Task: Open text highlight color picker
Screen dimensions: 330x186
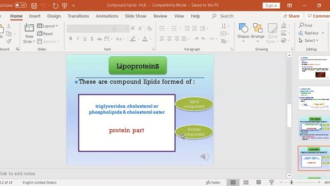Action: pyautogui.click(x=133, y=39)
